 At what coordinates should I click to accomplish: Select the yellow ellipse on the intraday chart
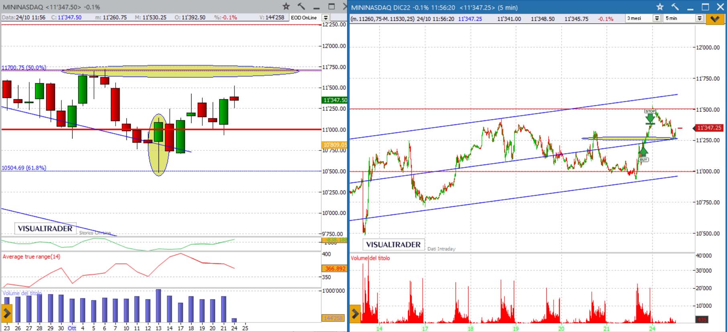(629, 138)
